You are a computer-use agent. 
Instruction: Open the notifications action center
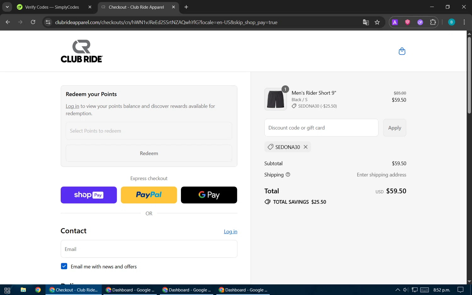click(460, 290)
